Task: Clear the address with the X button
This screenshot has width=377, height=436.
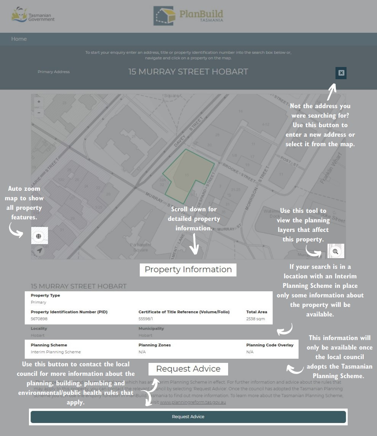Action: (341, 73)
